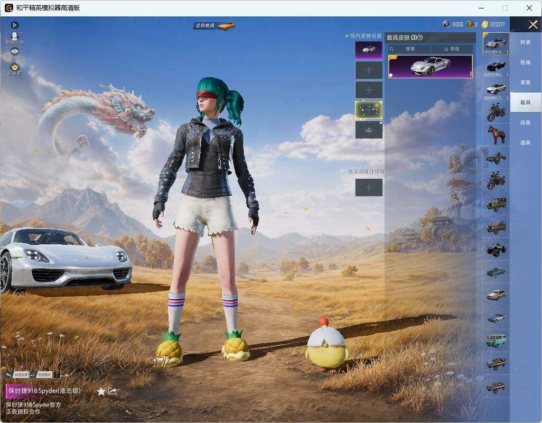Open help icon next to 载具皮肤 (3)

(x=420, y=38)
